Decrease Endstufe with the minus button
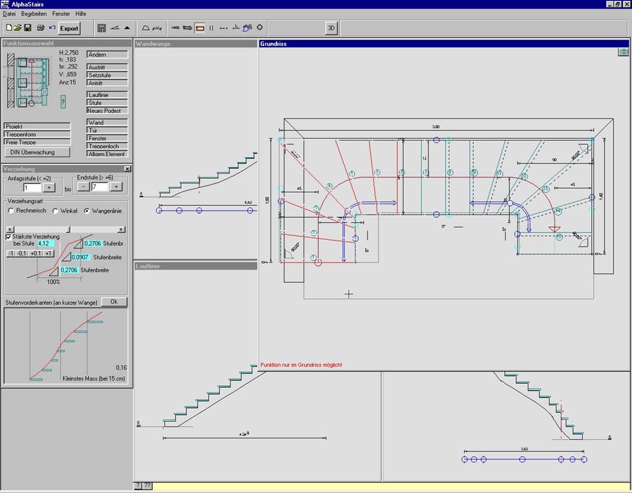 (82, 187)
